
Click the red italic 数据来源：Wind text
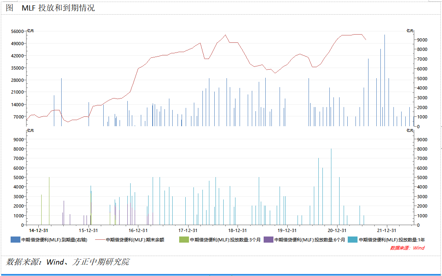click(407, 248)
